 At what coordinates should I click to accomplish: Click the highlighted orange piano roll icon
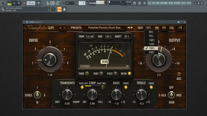click(60, 9)
